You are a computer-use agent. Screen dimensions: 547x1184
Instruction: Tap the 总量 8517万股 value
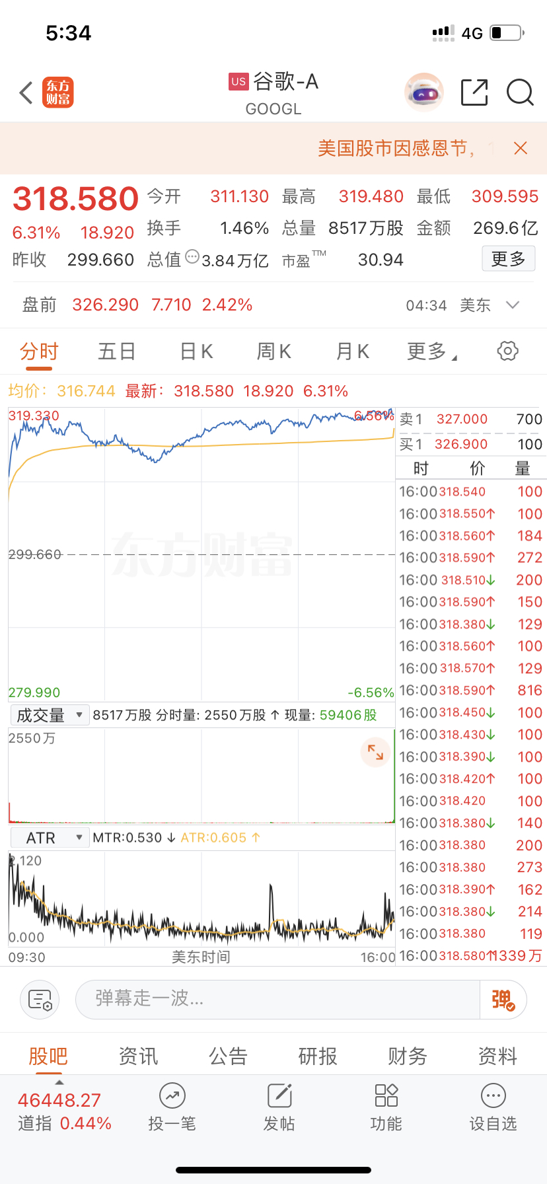[366, 229]
